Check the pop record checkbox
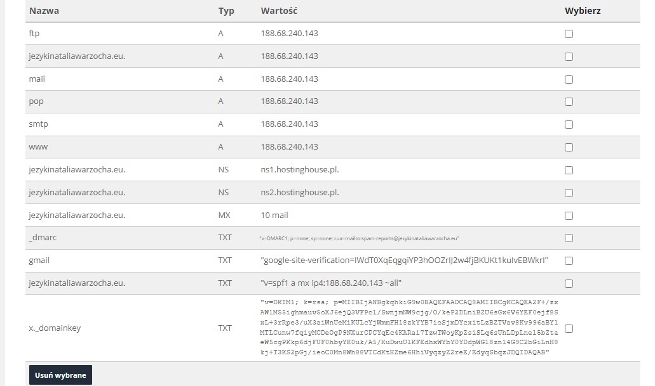Viewport: 655px width, 386px height. (x=569, y=102)
